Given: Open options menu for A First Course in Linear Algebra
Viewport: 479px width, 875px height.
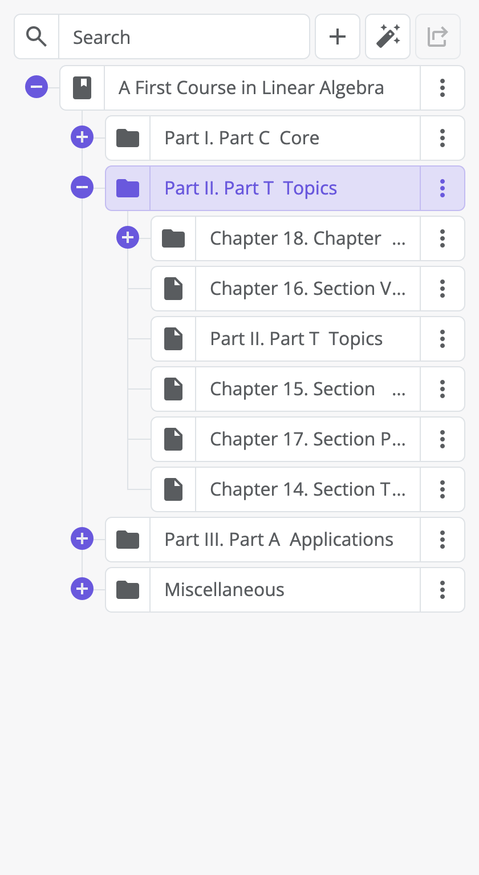Looking at the screenshot, I should click(443, 88).
